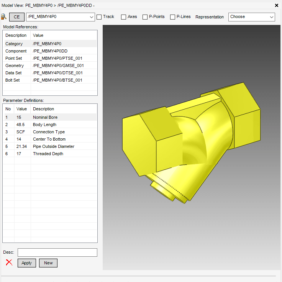Select the Bolt Set reference row
Image resolution: width=282 pixels, height=282 pixels.
tap(51, 80)
